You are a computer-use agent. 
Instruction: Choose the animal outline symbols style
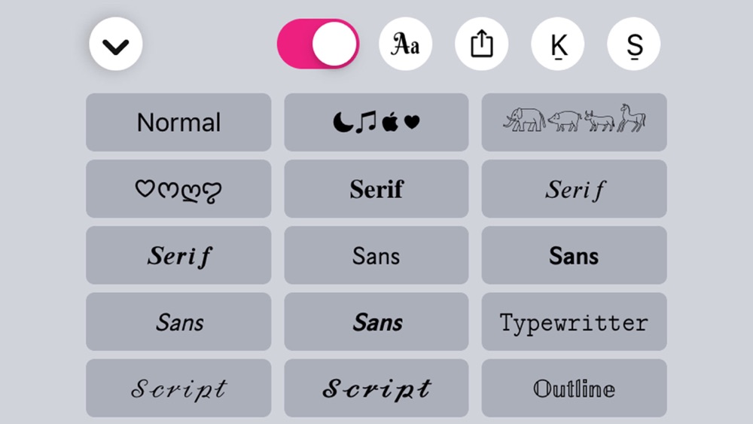pyautogui.click(x=575, y=123)
